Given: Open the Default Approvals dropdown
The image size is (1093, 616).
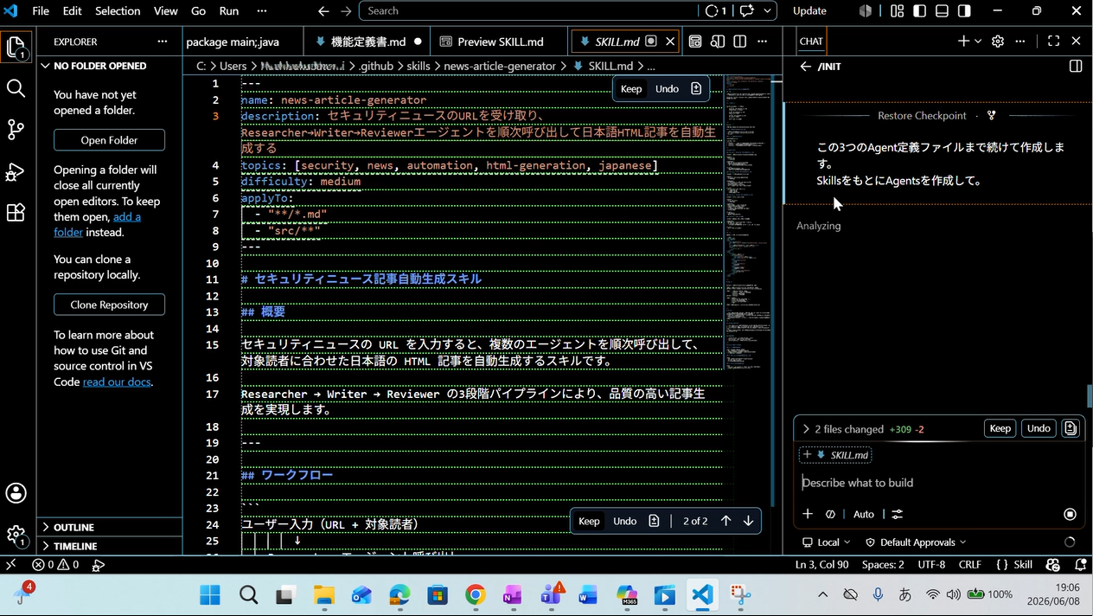Looking at the screenshot, I should coord(916,542).
